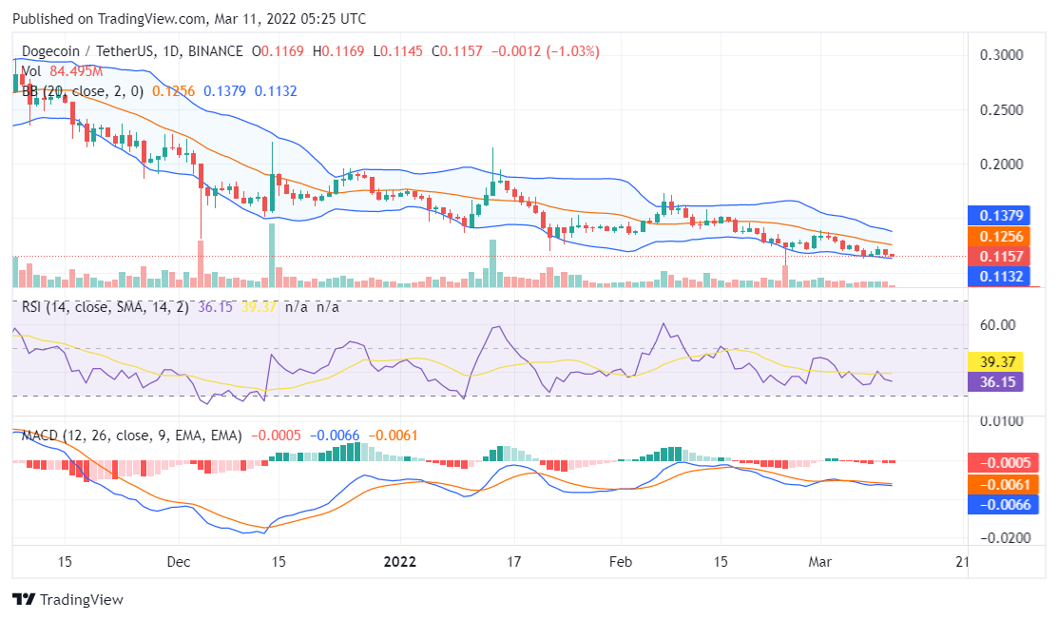Click the yellow 39.37 RSI value tag
Screen dimensions: 1058x620
999,361
